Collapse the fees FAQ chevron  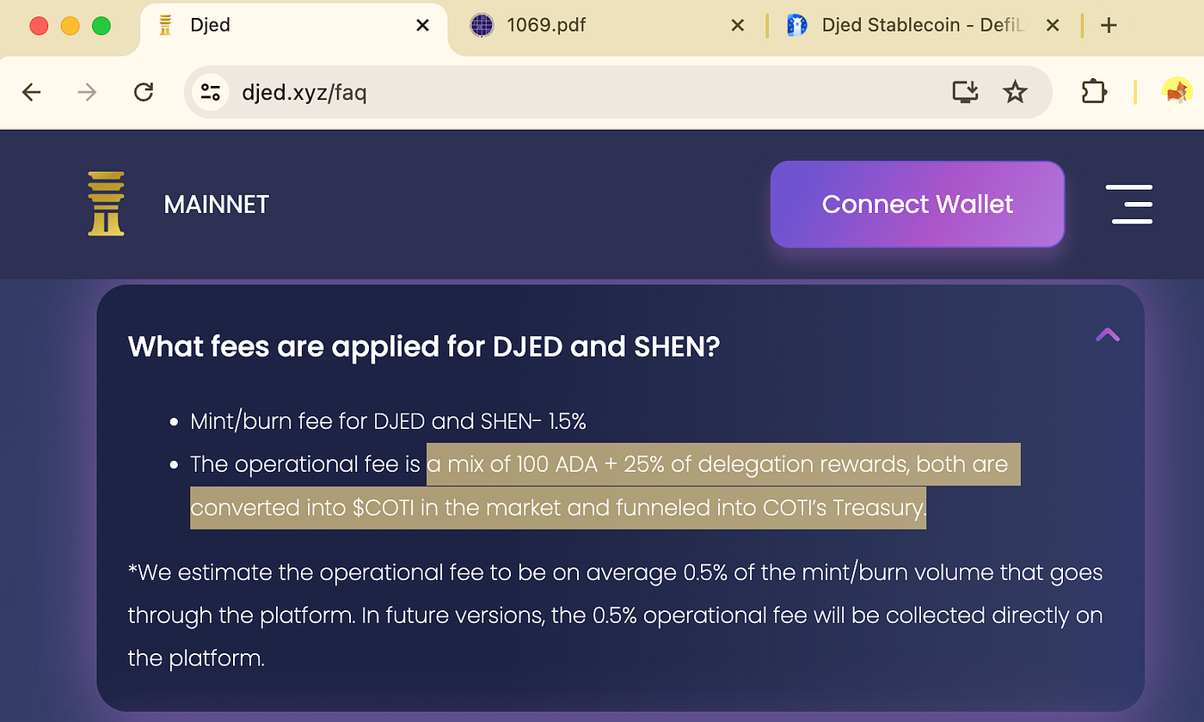[x=1108, y=335]
